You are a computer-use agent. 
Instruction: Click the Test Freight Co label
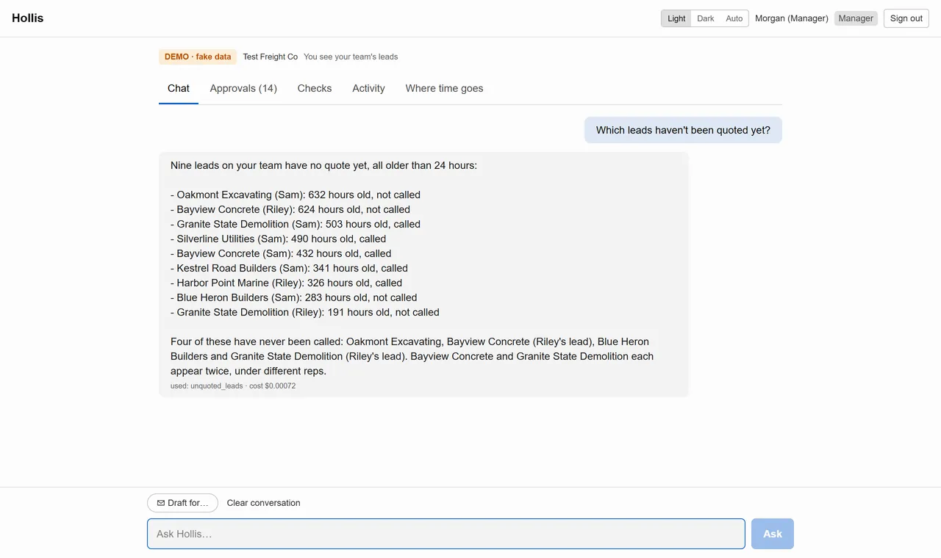coord(271,57)
